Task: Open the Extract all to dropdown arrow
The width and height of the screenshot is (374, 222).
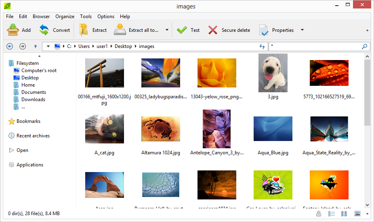Action: coord(167,30)
